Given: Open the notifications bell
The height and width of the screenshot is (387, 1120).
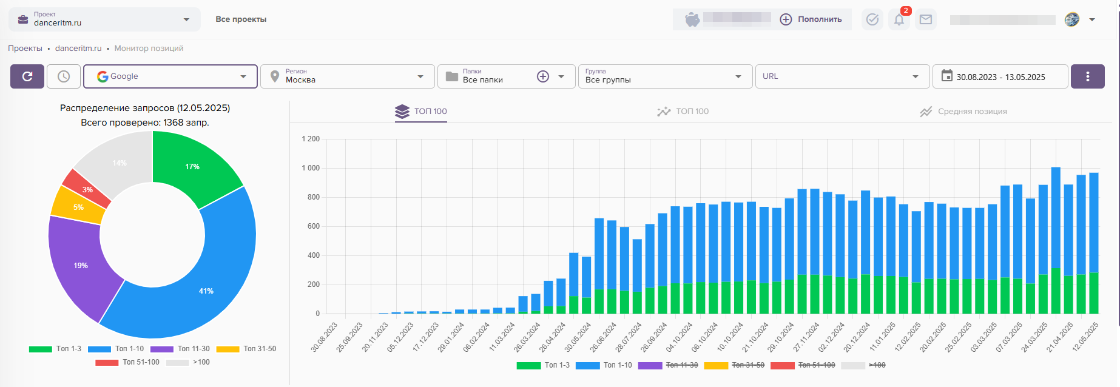Looking at the screenshot, I should coord(899,19).
